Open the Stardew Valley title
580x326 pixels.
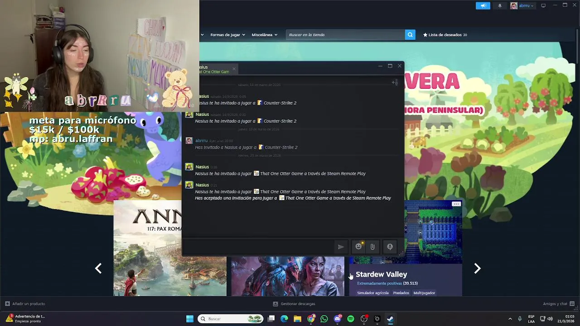click(x=382, y=274)
